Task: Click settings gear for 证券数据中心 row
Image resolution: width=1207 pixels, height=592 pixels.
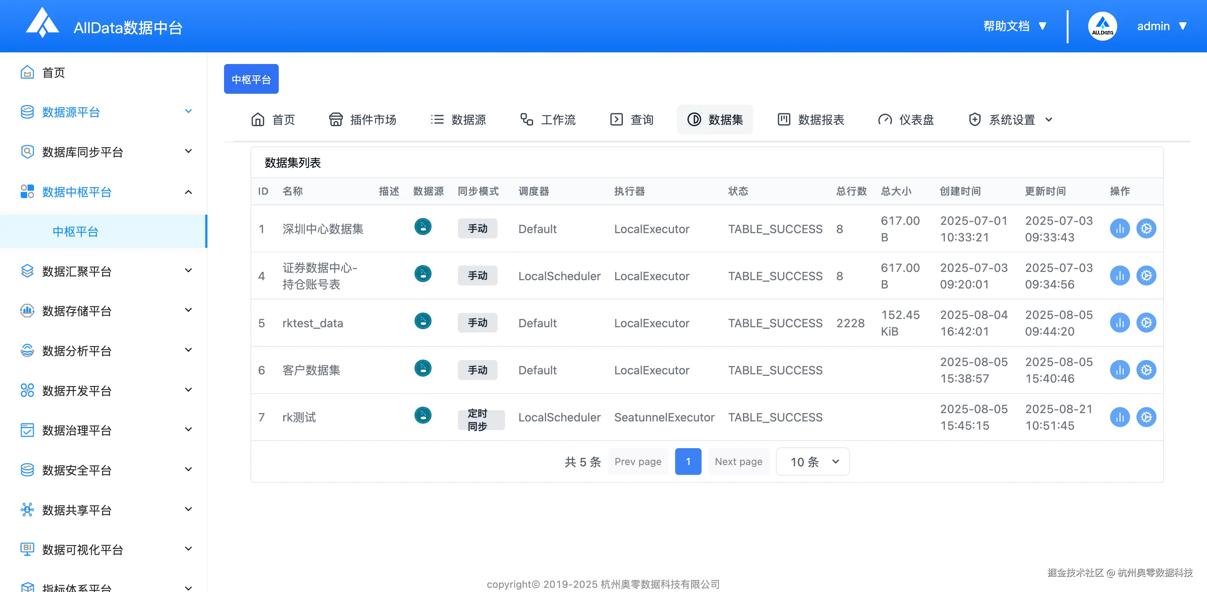Action: (x=1146, y=276)
